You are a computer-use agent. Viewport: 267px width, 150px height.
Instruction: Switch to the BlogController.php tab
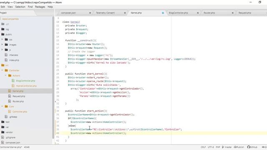point(179,13)
